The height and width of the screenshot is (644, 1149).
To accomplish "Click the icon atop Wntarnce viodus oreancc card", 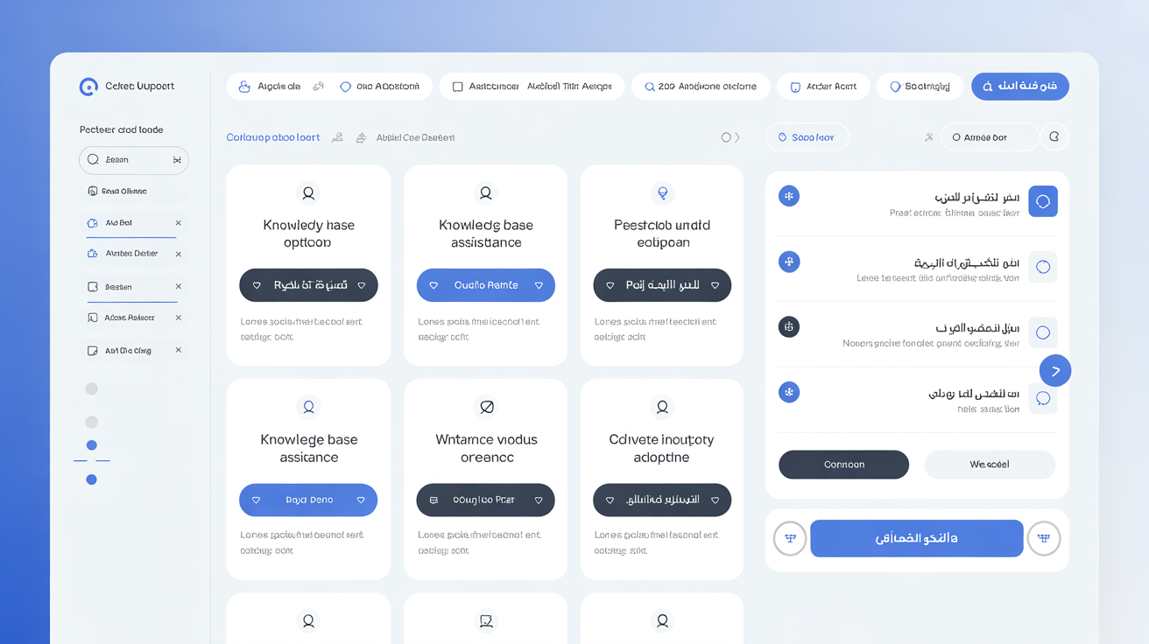I will [486, 407].
